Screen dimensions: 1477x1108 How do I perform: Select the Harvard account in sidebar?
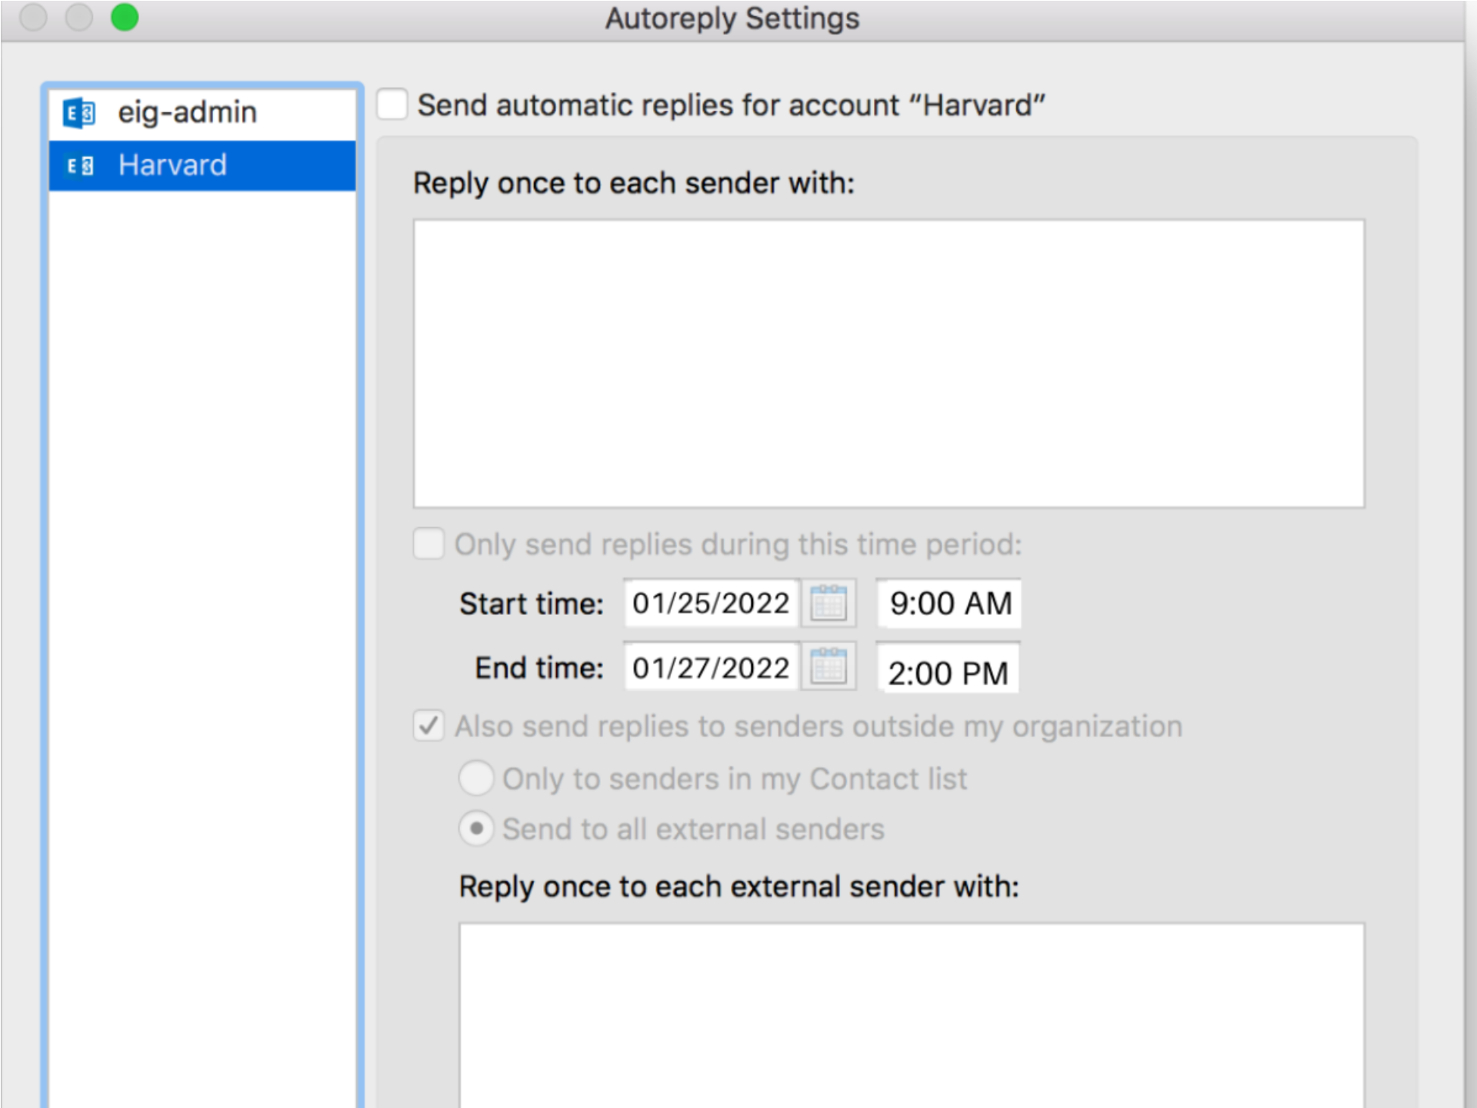[173, 165]
